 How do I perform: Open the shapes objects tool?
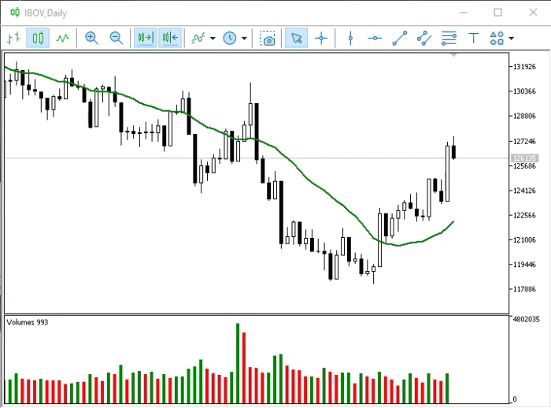point(497,38)
